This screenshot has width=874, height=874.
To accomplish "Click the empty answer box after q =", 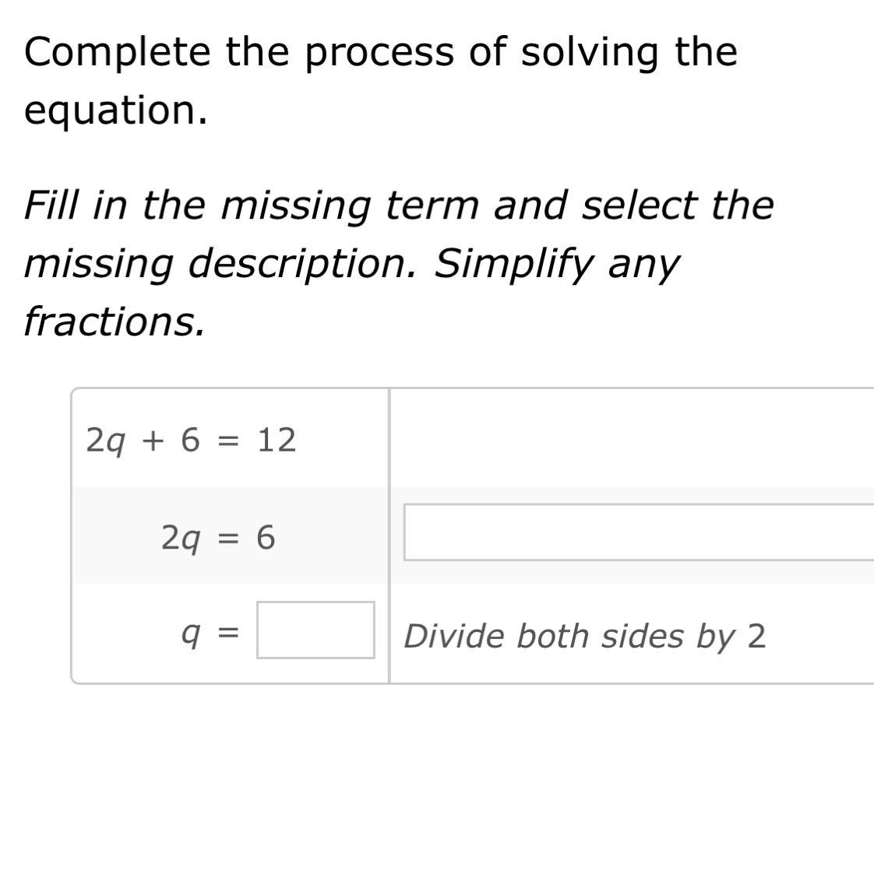I will coord(315,630).
